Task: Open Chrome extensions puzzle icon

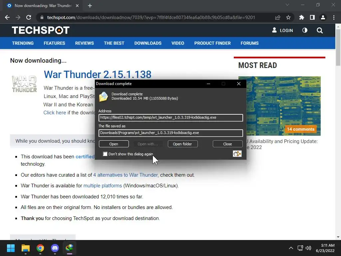Action: [302, 17]
